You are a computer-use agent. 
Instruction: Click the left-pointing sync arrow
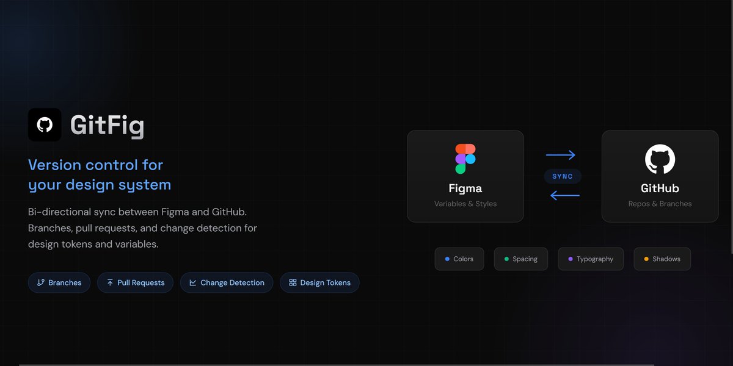pyautogui.click(x=564, y=196)
